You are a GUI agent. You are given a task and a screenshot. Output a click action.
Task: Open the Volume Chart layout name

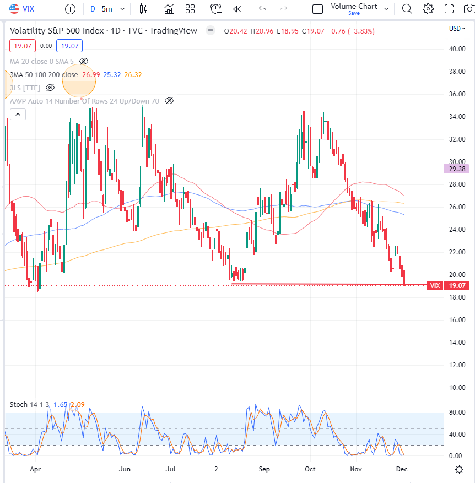tap(354, 6)
